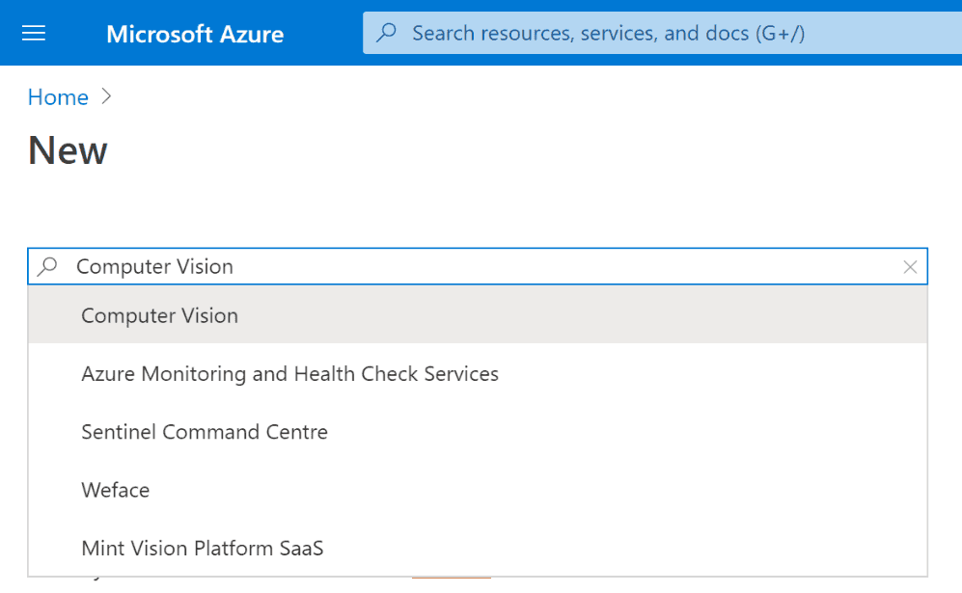Click the breadcrumb chevron after Home
The width and height of the screenshot is (962, 593).
(106, 96)
